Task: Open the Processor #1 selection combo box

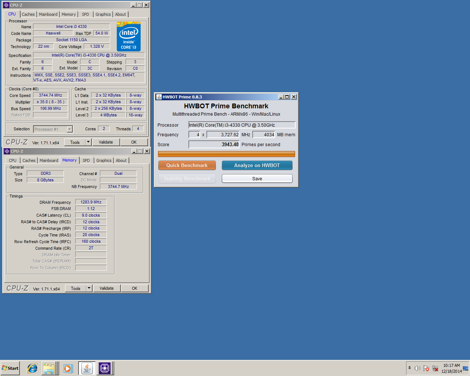Action: pos(53,129)
